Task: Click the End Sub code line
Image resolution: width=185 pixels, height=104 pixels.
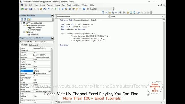Action: point(64,45)
